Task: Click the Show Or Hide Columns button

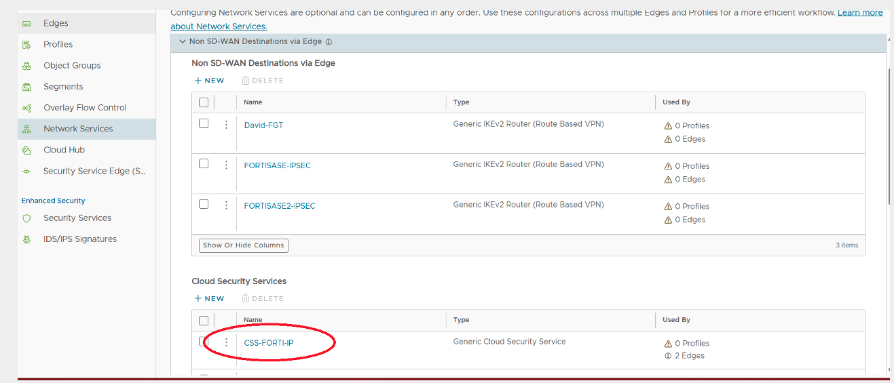Action: coord(244,245)
